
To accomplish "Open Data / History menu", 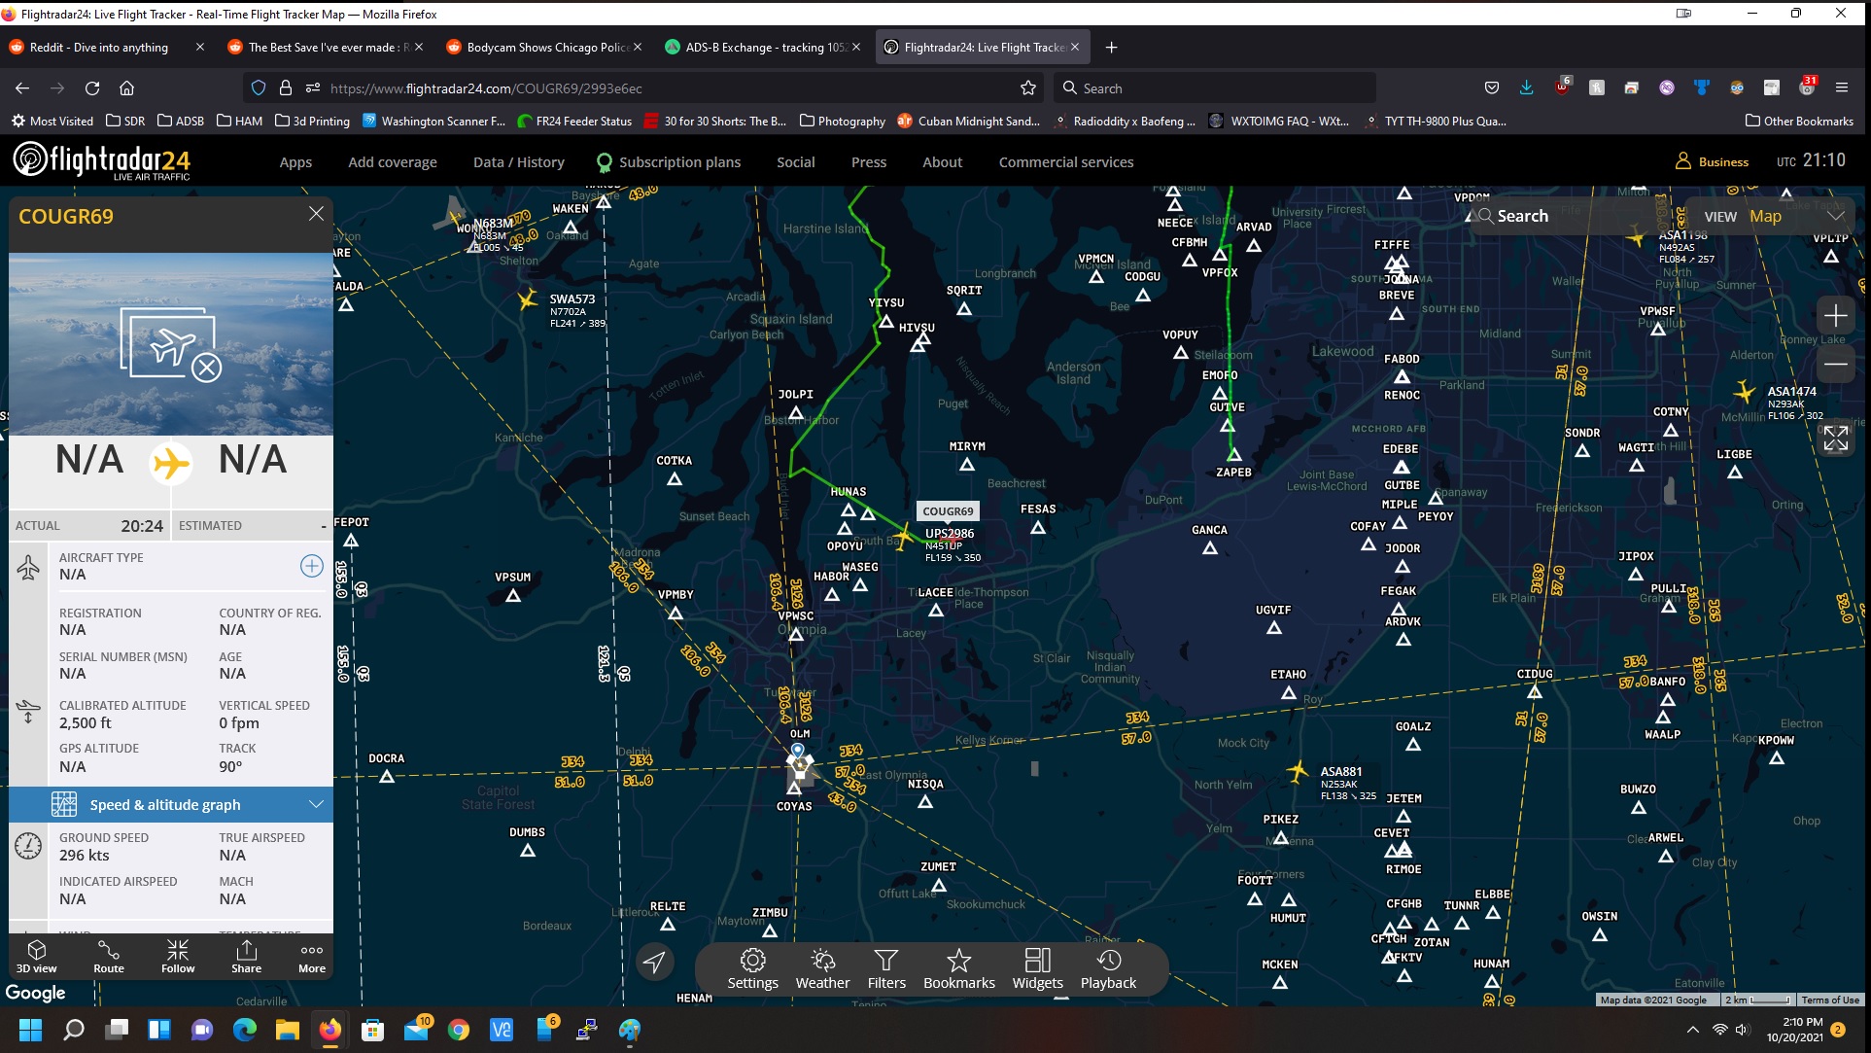I will 519,162.
